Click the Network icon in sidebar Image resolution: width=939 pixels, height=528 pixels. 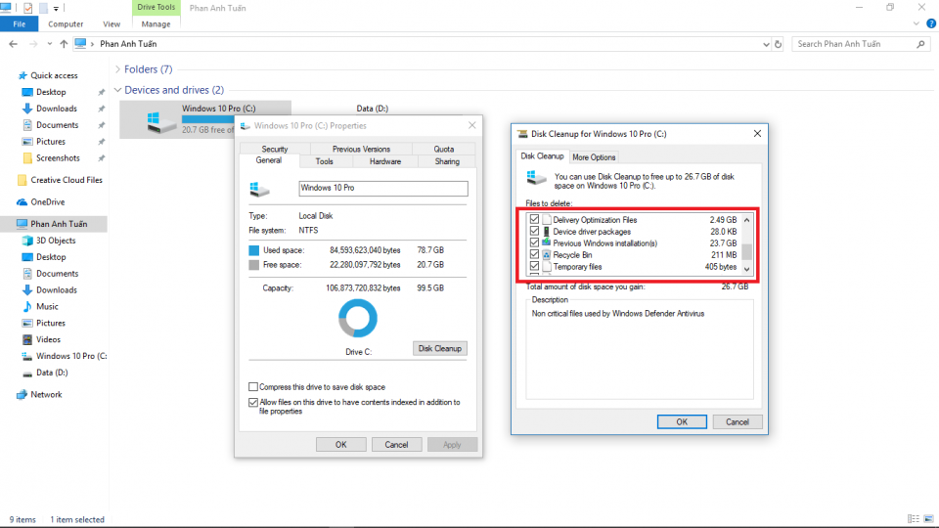[22, 394]
